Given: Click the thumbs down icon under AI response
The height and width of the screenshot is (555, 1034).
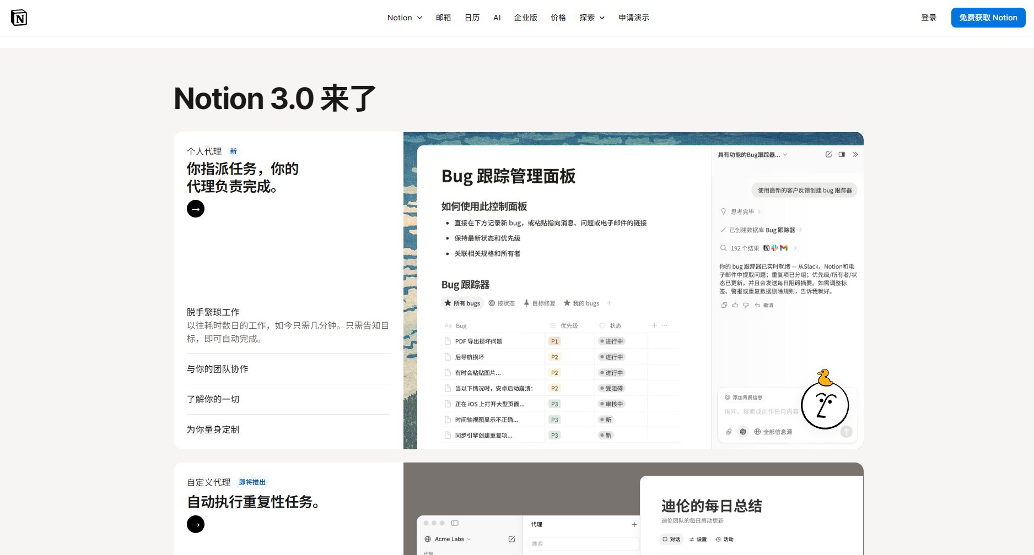Looking at the screenshot, I should click(x=746, y=305).
